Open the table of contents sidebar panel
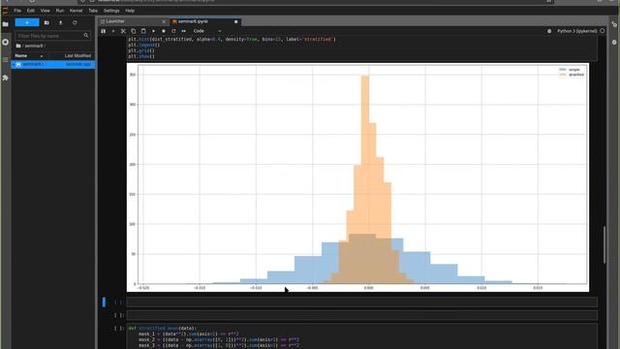The image size is (620, 349). [5, 60]
